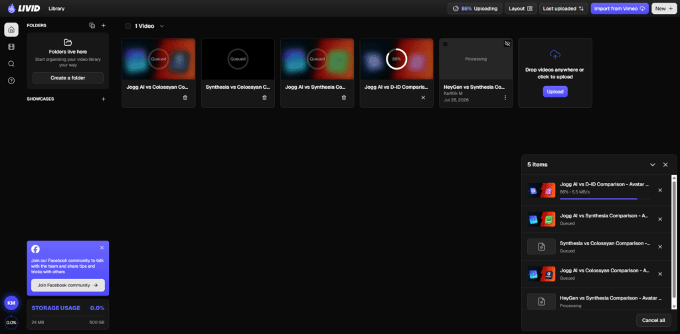
Task: Toggle visibility eye icon on HeyGen card
Action: 507,44
